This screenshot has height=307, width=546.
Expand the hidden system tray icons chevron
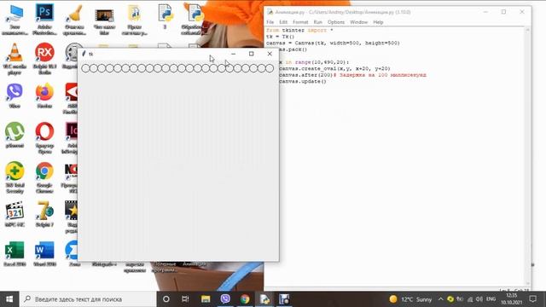440,299
